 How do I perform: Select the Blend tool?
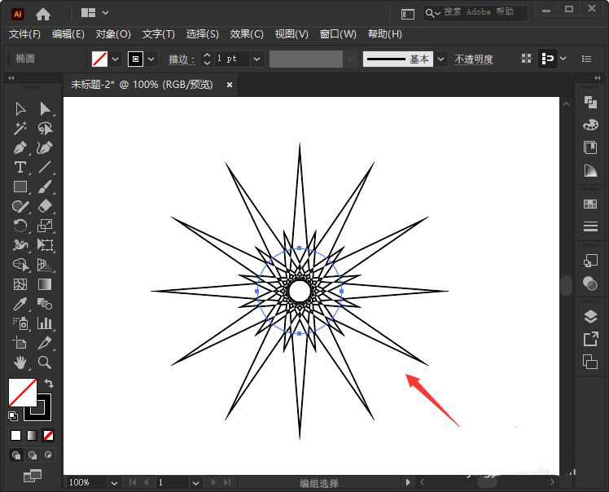click(45, 304)
